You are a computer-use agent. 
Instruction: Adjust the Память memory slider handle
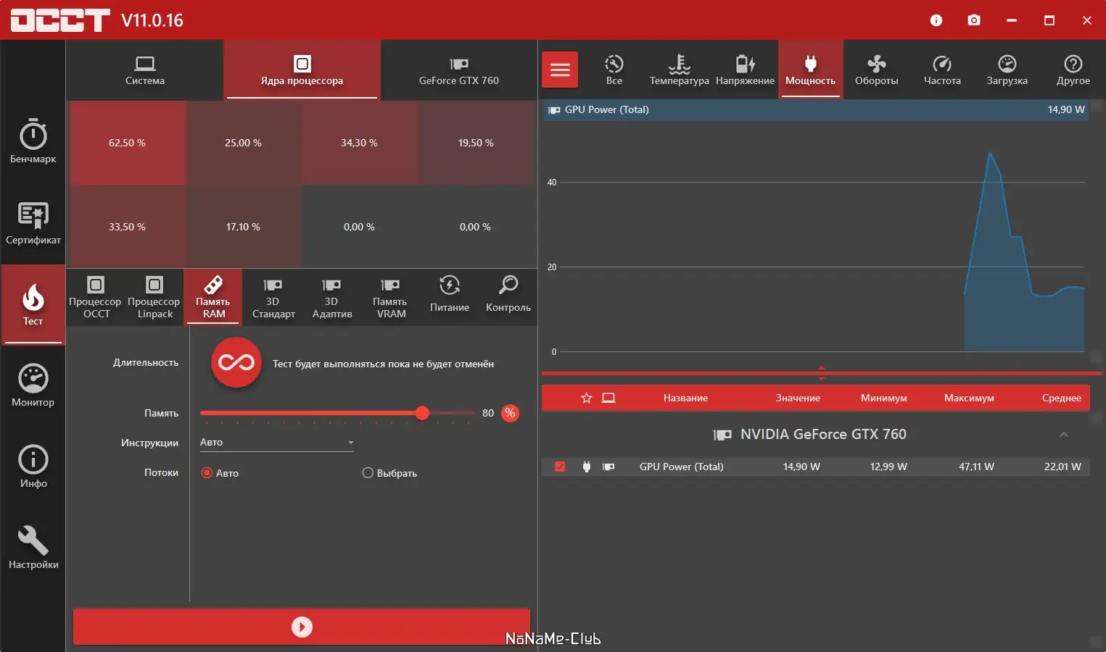(422, 413)
